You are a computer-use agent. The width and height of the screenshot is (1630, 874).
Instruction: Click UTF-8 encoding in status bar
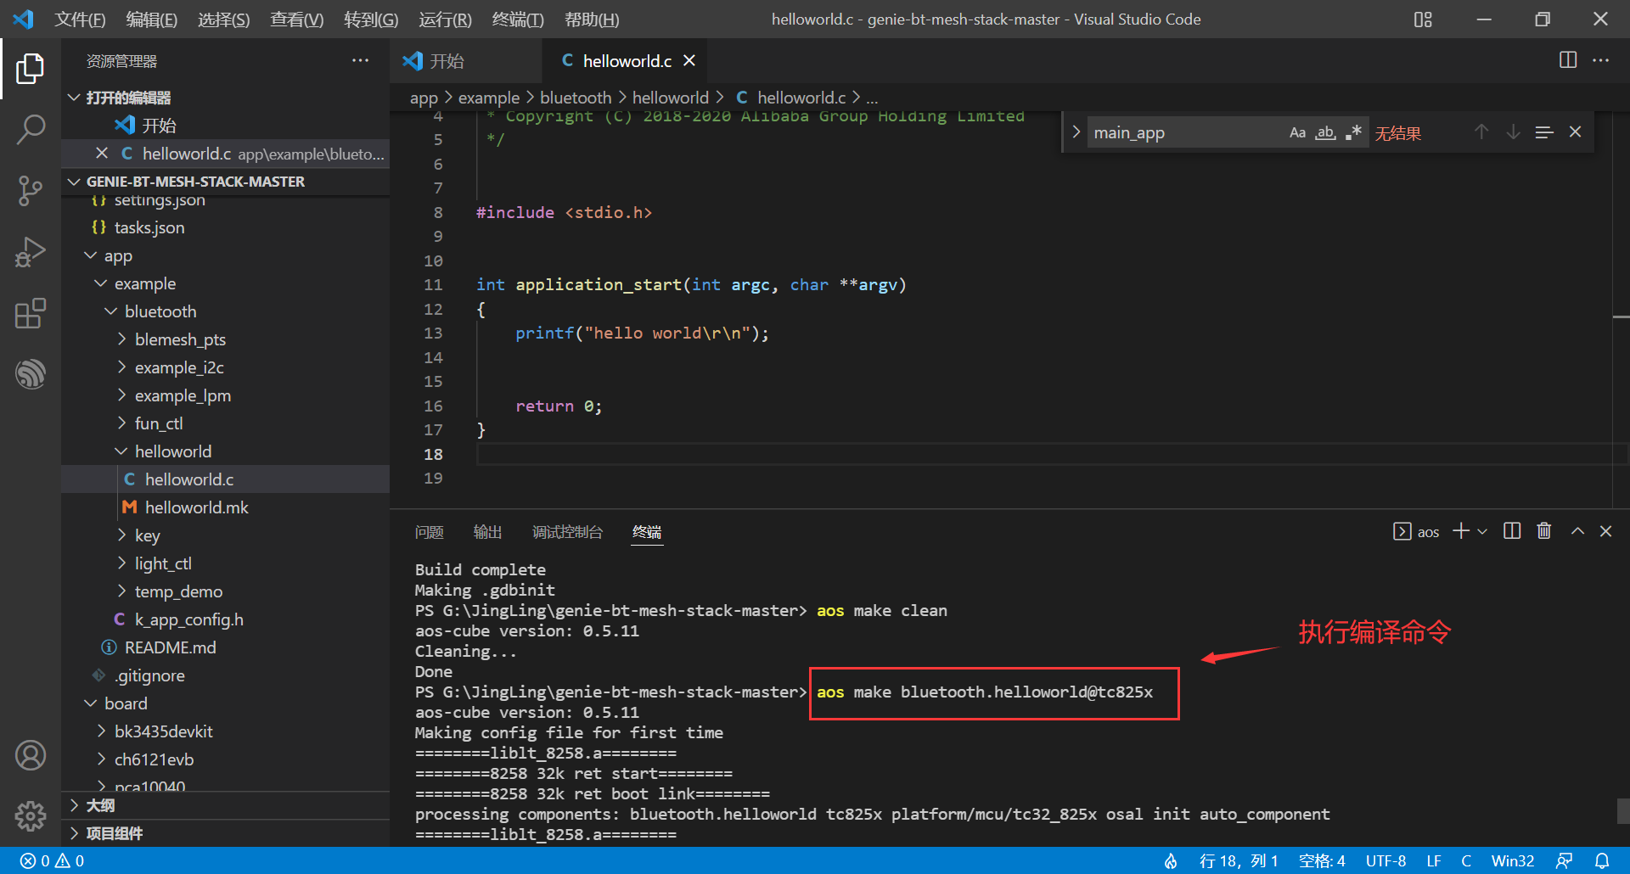(x=1385, y=860)
